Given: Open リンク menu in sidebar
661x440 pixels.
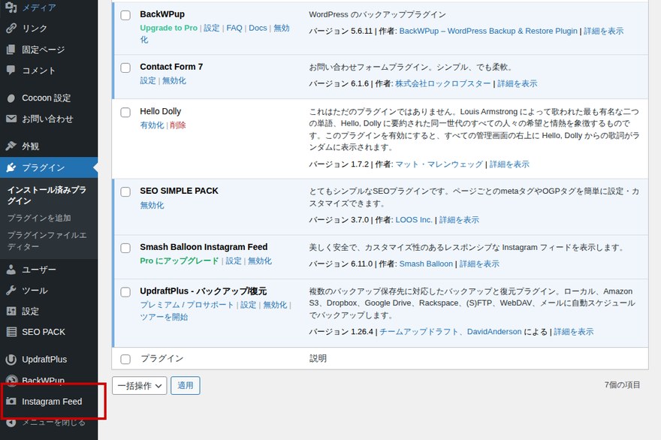Looking at the screenshot, I should (35, 29).
